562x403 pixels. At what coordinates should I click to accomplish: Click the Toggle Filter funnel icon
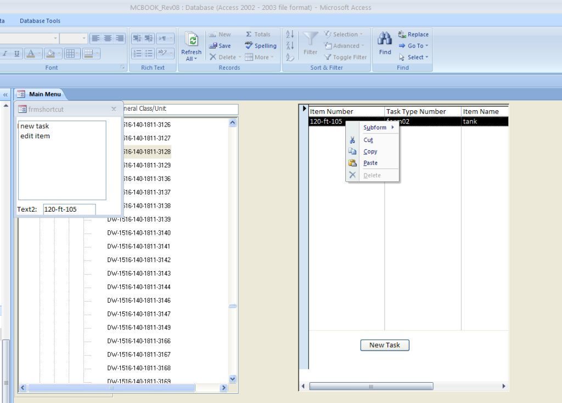click(328, 57)
